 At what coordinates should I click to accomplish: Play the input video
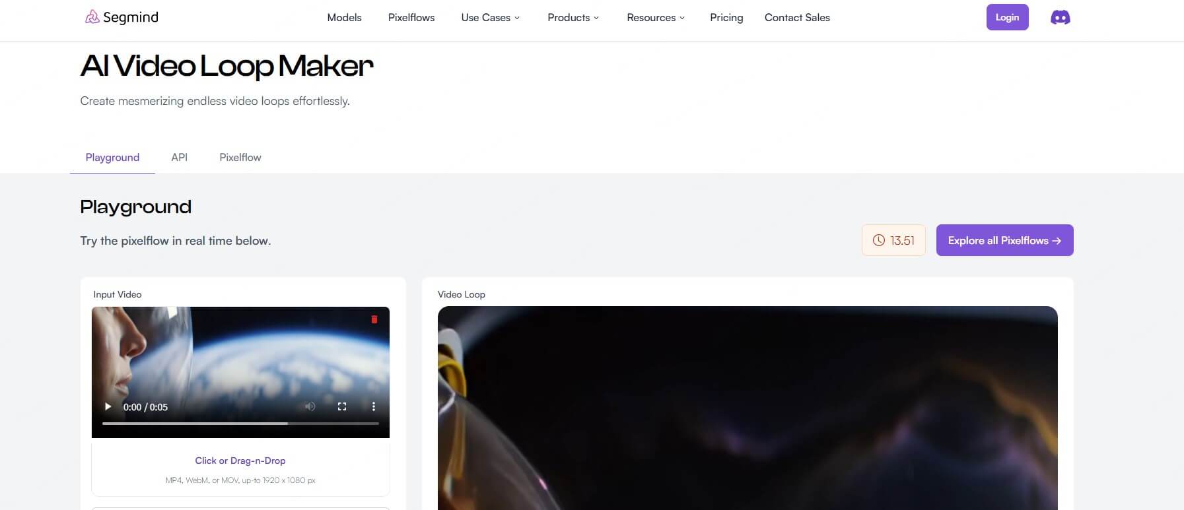(x=108, y=406)
